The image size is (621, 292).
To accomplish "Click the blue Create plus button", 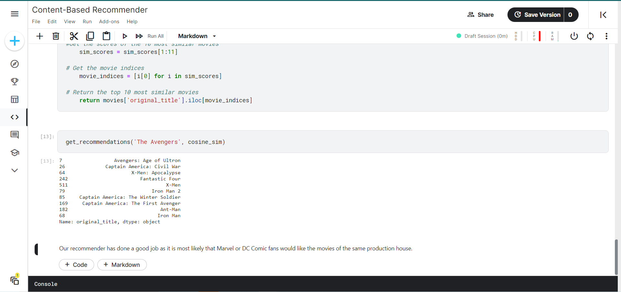I will (x=15, y=41).
